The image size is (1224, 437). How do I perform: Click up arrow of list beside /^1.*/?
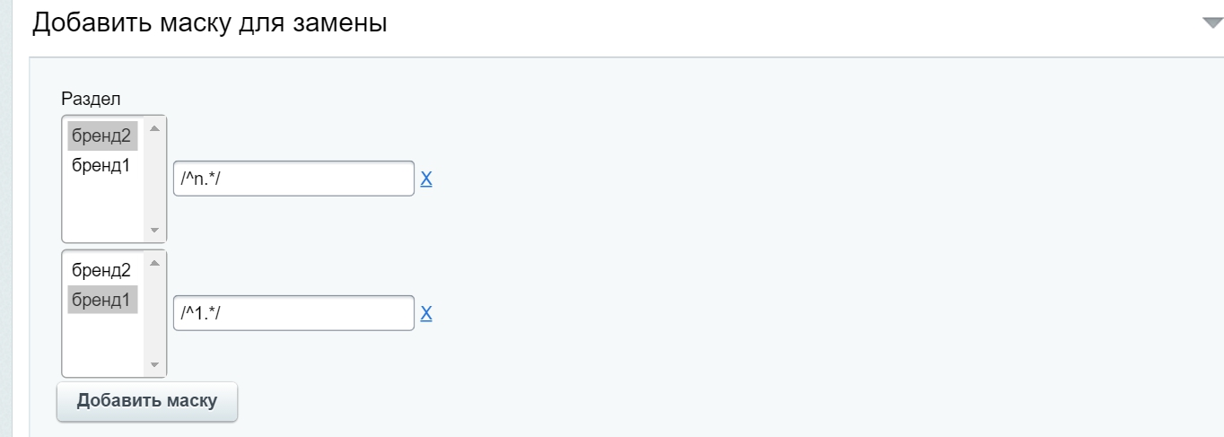coord(153,262)
